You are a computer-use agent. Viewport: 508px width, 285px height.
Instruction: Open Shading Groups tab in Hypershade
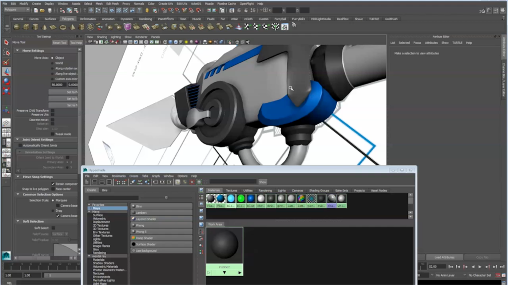(x=319, y=190)
